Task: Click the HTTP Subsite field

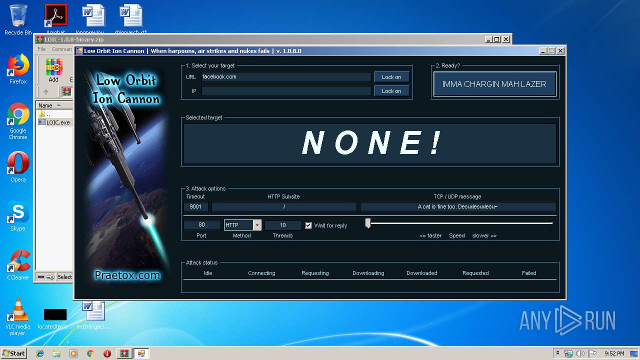Action: 284,207
